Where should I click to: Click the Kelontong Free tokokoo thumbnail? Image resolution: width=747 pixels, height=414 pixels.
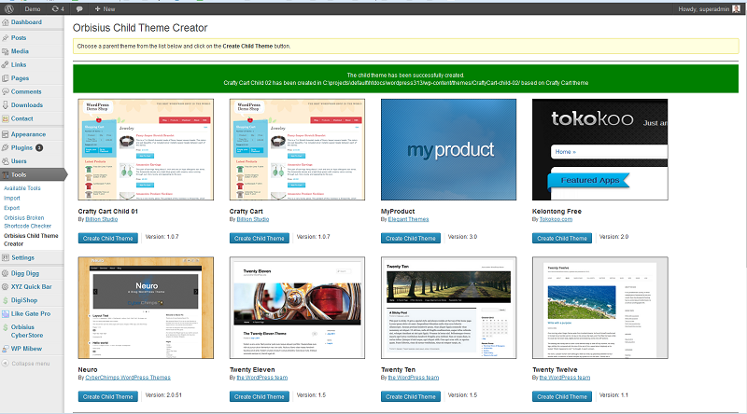click(600, 149)
